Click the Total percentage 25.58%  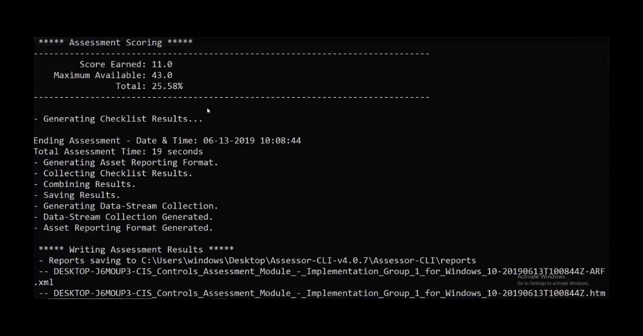[167, 86]
